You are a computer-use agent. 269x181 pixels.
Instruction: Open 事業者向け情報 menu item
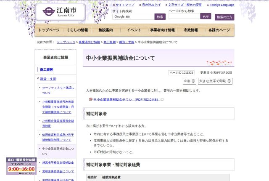pos(163,30)
